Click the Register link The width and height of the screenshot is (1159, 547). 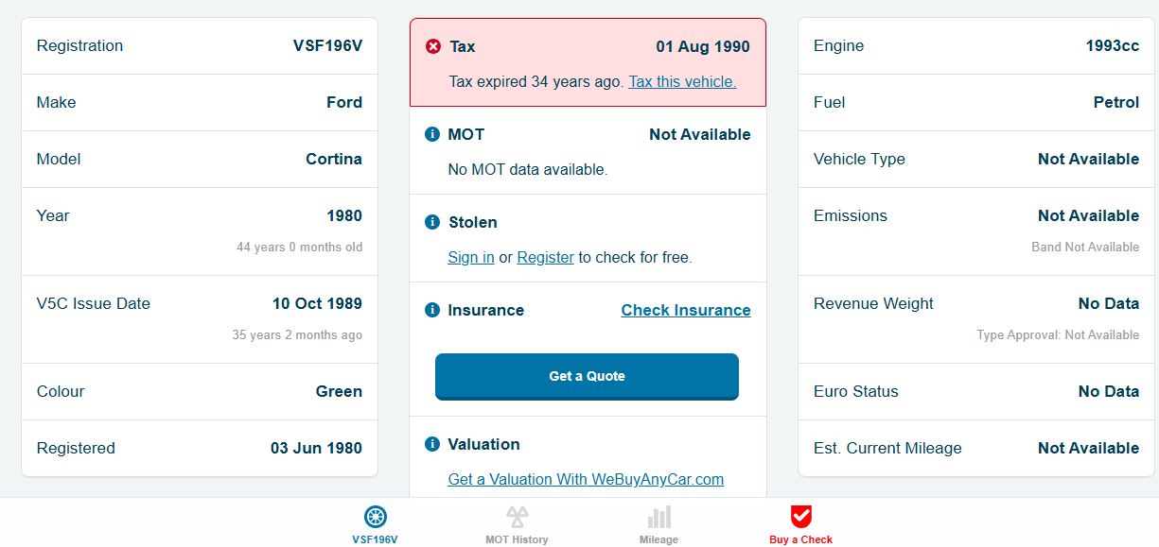pos(545,257)
